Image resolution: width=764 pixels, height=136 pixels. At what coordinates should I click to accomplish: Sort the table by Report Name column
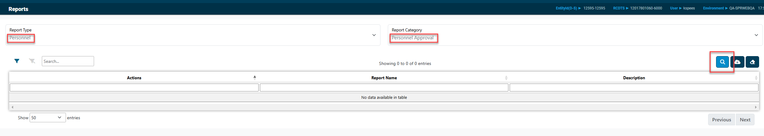[384, 78]
